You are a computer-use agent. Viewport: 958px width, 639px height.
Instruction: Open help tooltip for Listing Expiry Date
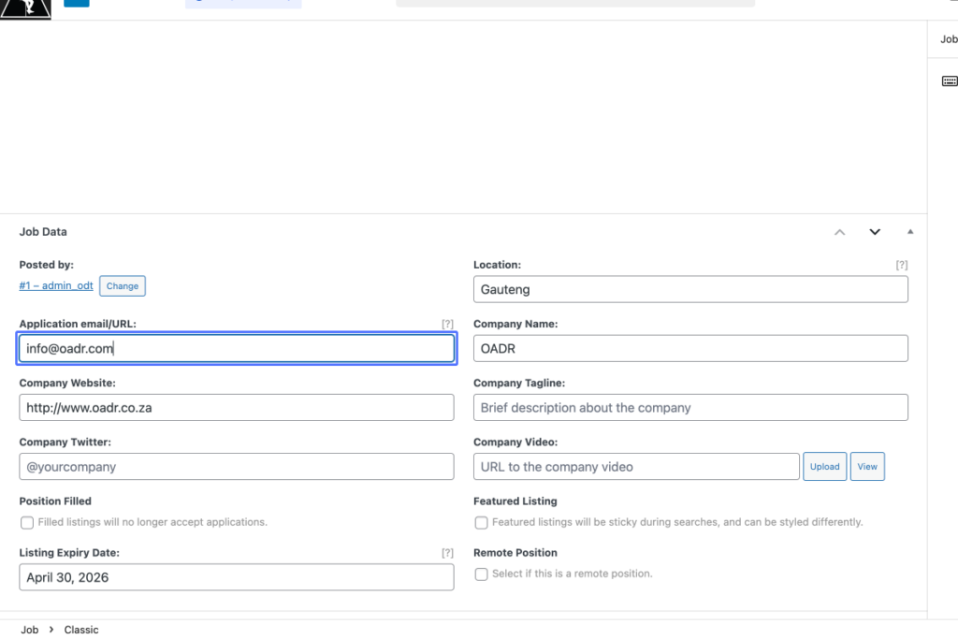click(x=448, y=553)
